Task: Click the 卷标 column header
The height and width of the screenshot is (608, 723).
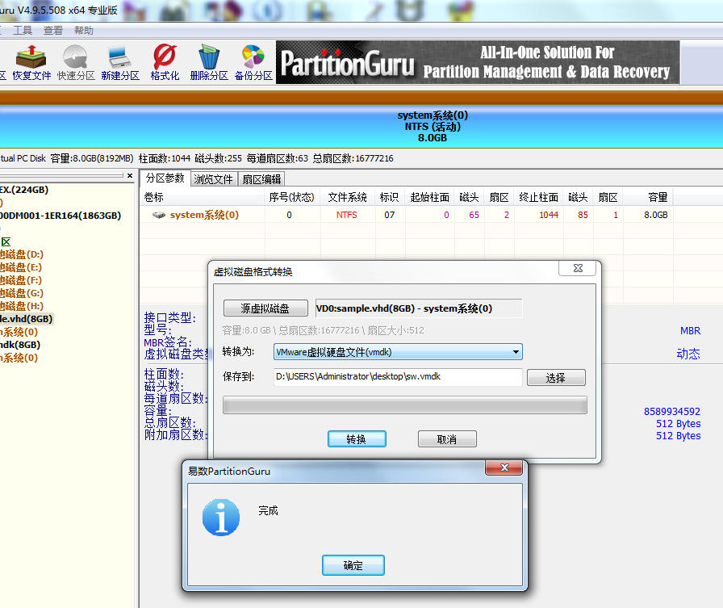Action: pyautogui.click(x=203, y=198)
